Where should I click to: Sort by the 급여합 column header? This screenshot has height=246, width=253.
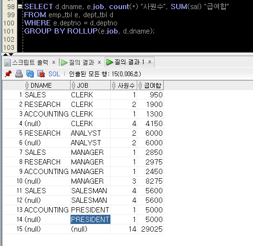150,85
